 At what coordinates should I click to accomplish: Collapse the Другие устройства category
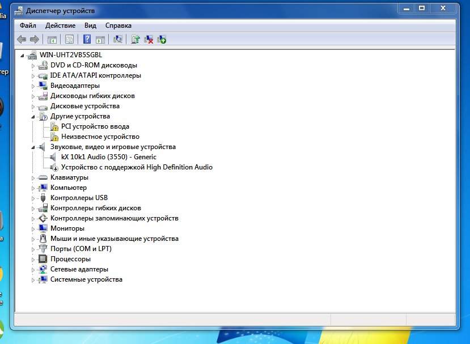[x=33, y=116]
